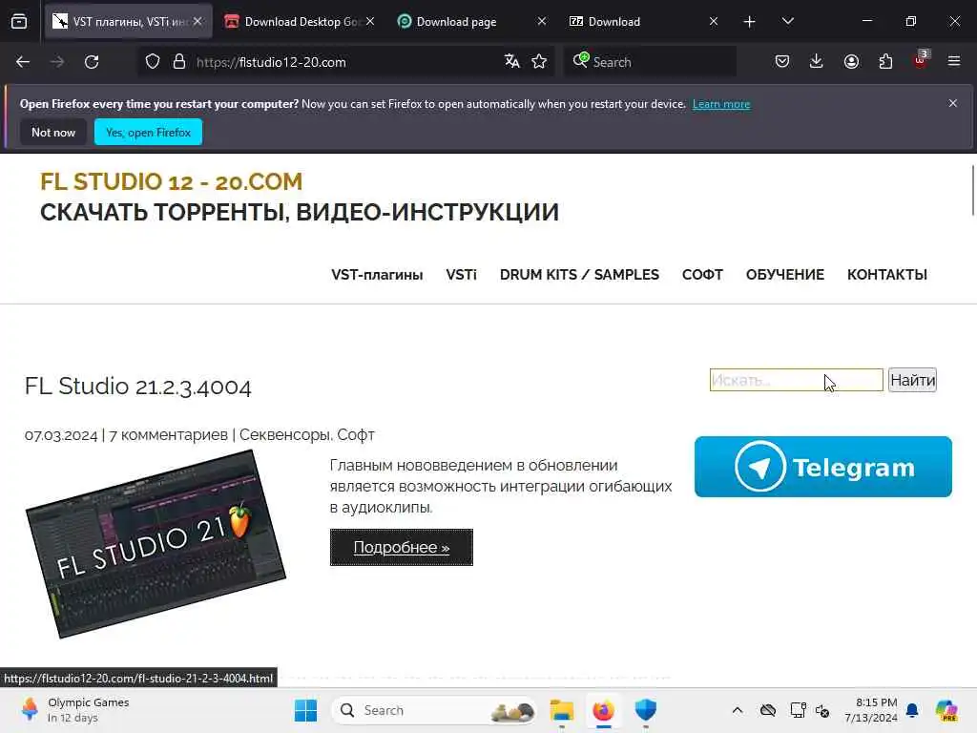Screen dimensions: 977x733
Task: Close the Download page tab
Action: click(x=542, y=21)
